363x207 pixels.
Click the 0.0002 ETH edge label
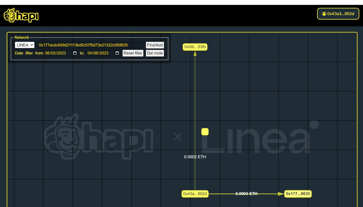coord(195,157)
